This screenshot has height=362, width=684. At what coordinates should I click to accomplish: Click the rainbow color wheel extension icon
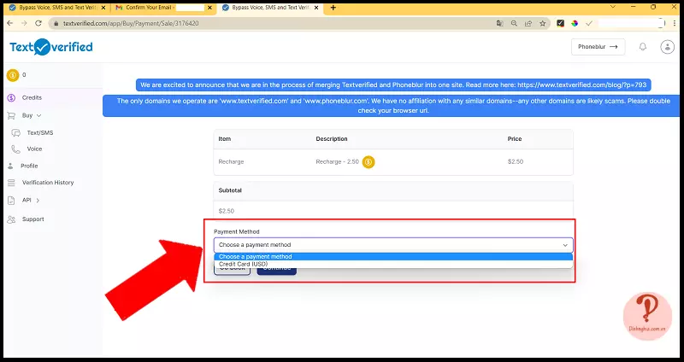575,24
